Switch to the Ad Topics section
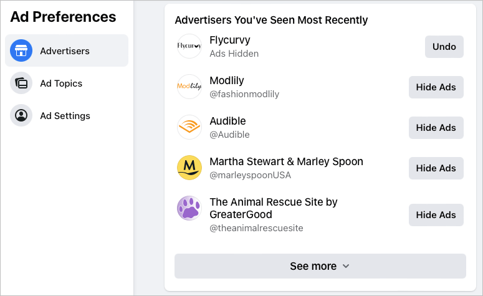The width and height of the screenshot is (483, 296). [61, 83]
